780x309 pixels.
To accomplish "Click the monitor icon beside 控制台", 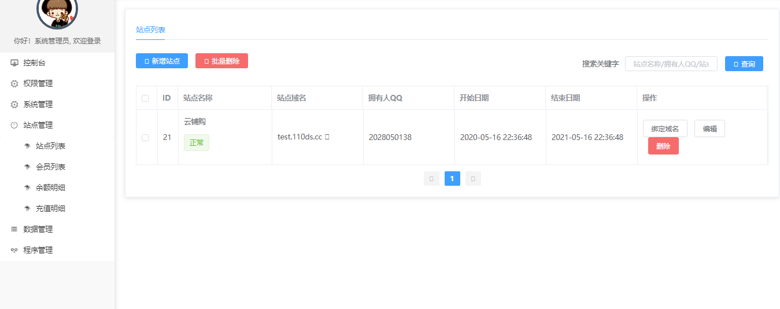I will (x=14, y=62).
